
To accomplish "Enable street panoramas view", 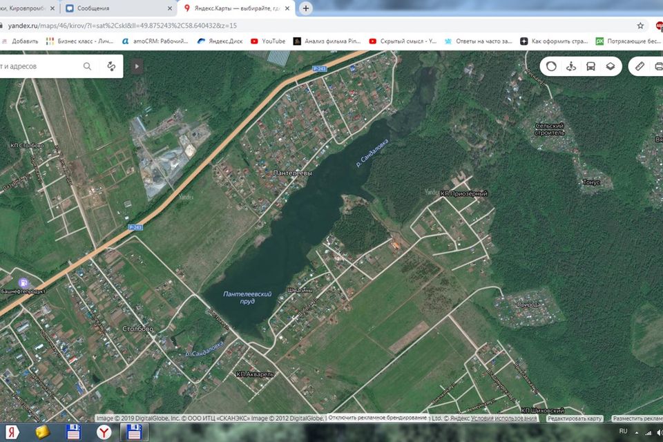I will (x=571, y=66).
